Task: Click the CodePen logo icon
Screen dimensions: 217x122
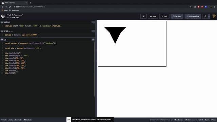Action: (3, 16)
